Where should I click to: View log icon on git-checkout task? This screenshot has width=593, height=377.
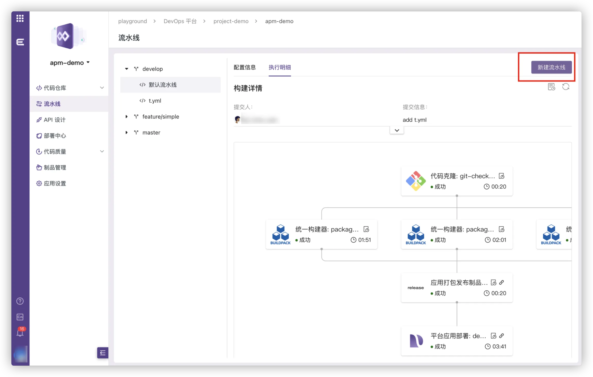[x=501, y=176]
